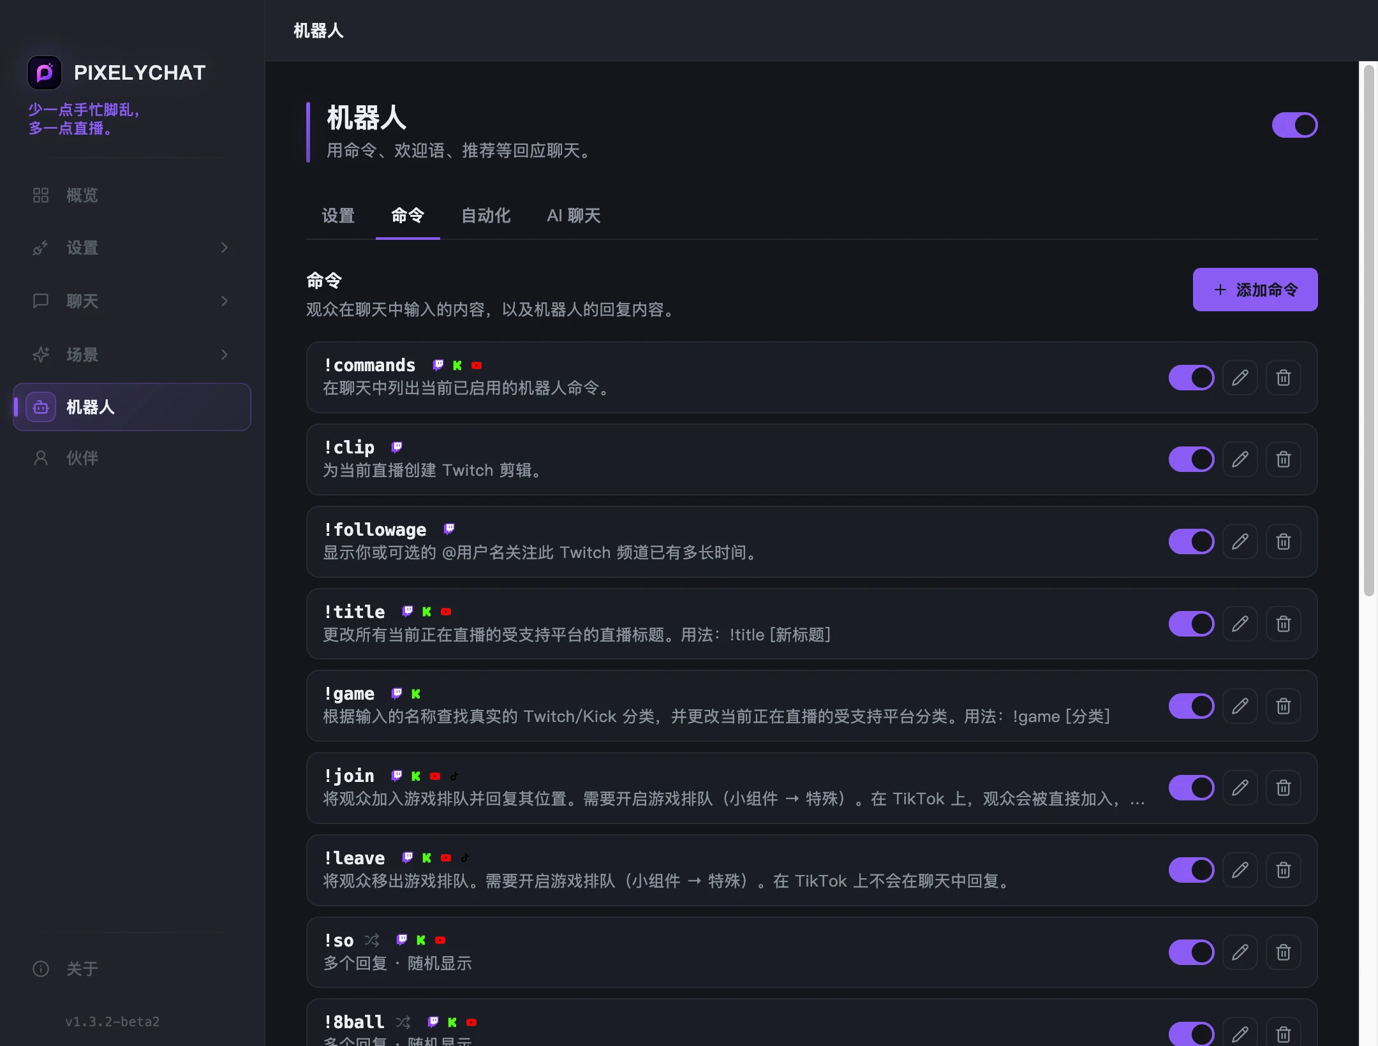The image size is (1378, 1046).
Task: Switch to the 命令 tab
Action: click(408, 216)
